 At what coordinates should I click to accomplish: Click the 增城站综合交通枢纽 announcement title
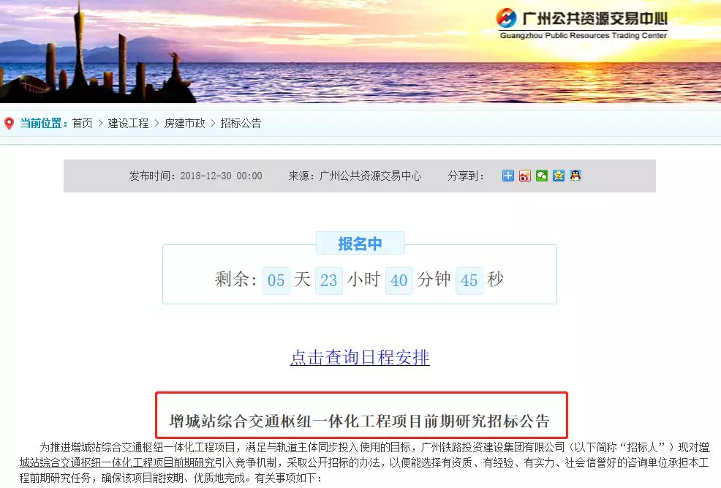pyautogui.click(x=360, y=421)
